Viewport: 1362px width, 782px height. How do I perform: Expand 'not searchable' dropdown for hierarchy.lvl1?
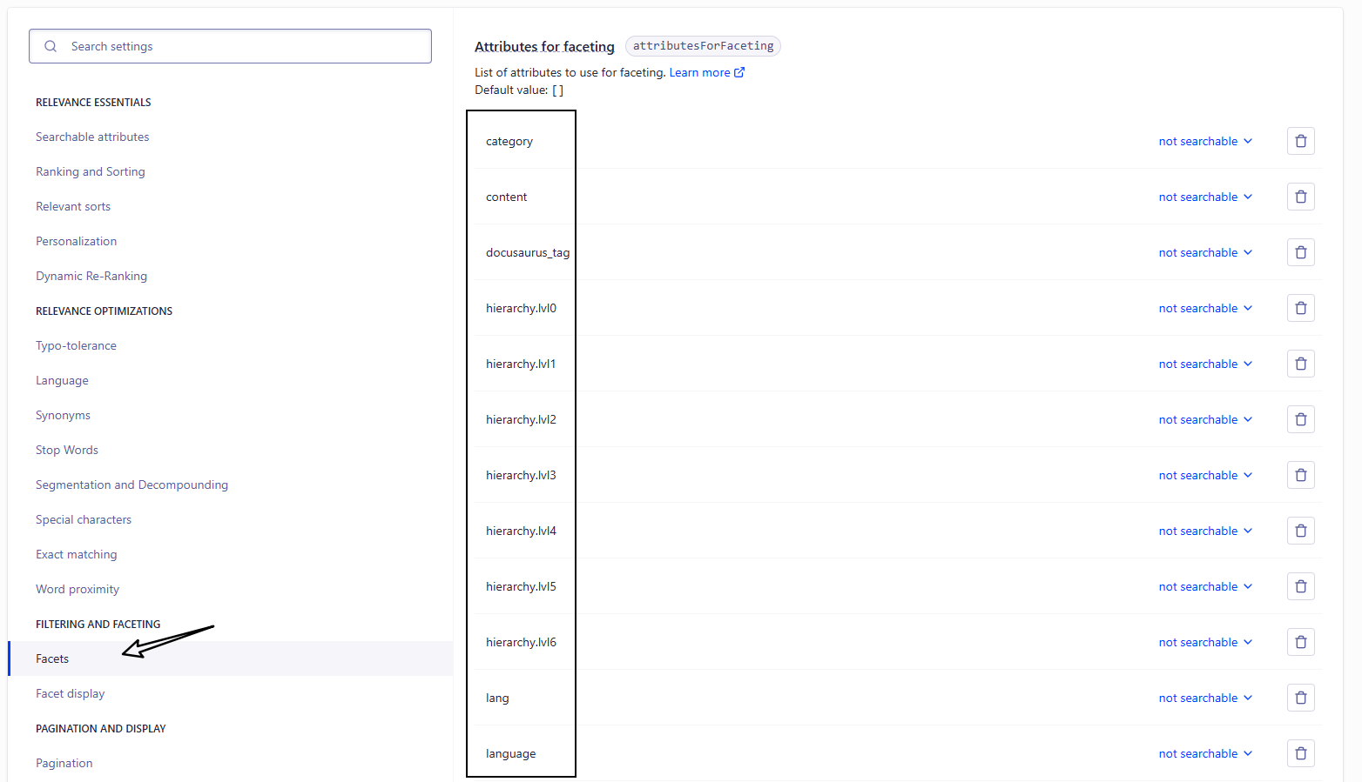1205,364
